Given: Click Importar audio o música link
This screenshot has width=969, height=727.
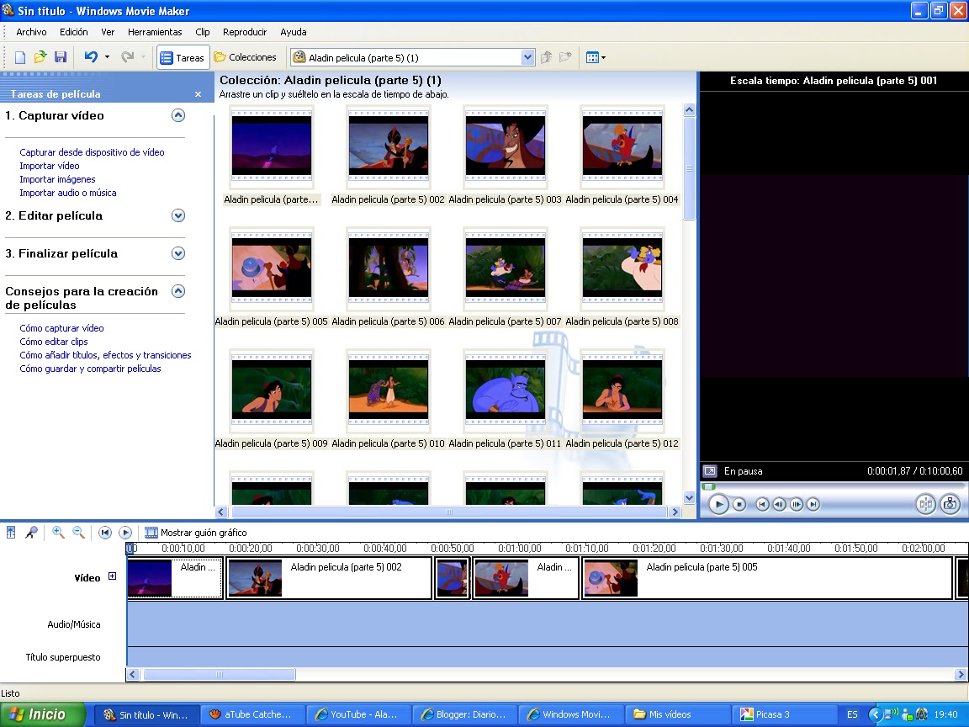Looking at the screenshot, I should (68, 193).
